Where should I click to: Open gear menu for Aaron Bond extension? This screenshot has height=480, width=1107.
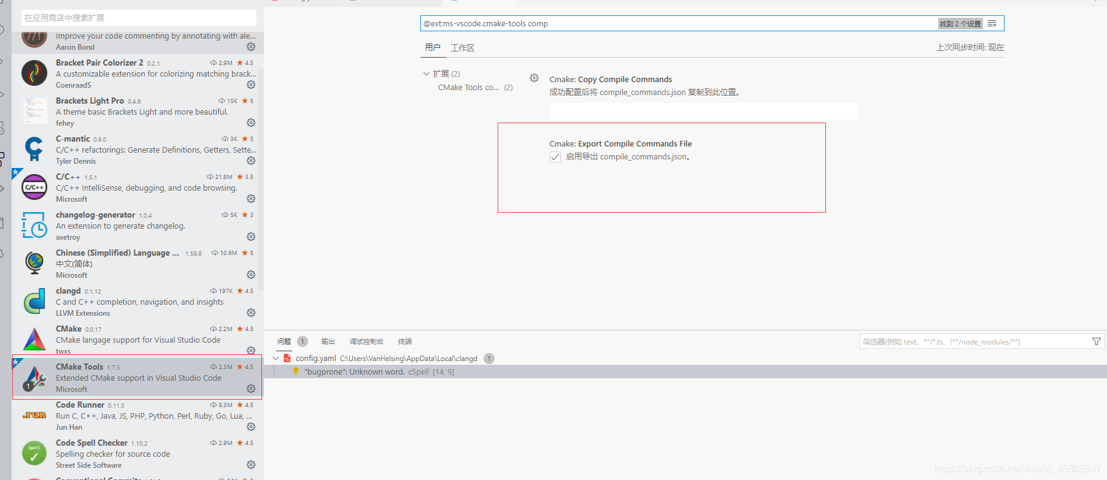pos(251,47)
